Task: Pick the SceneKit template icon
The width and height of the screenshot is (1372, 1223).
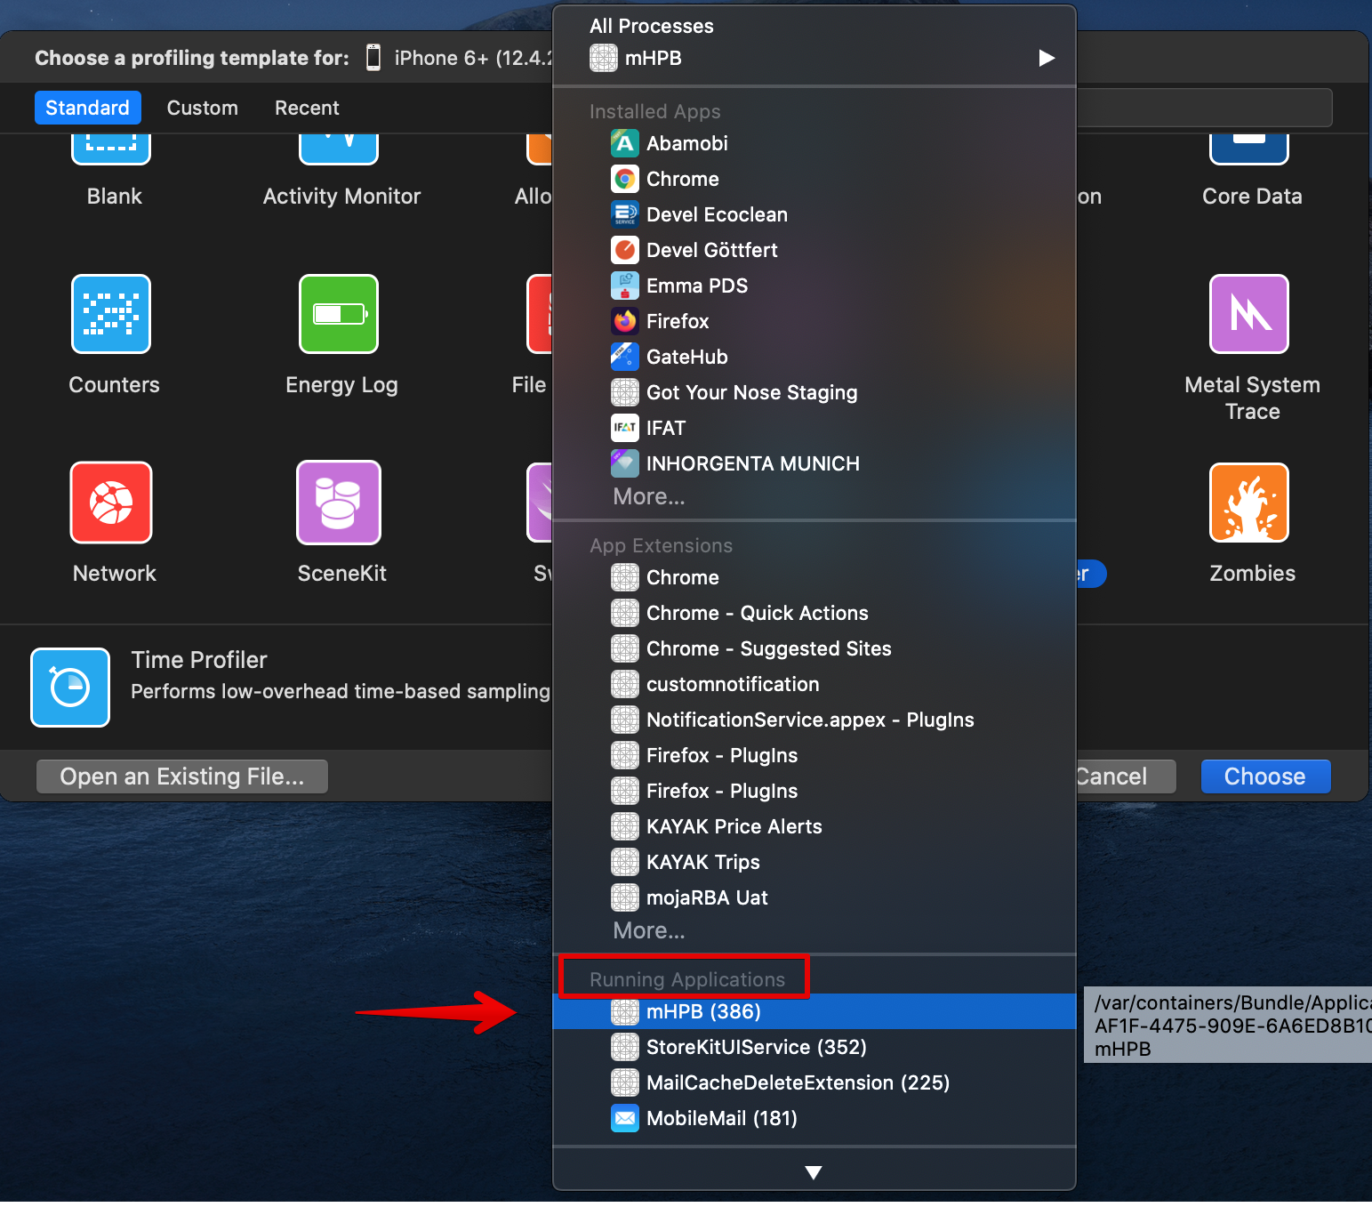Action: pyautogui.click(x=339, y=503)
